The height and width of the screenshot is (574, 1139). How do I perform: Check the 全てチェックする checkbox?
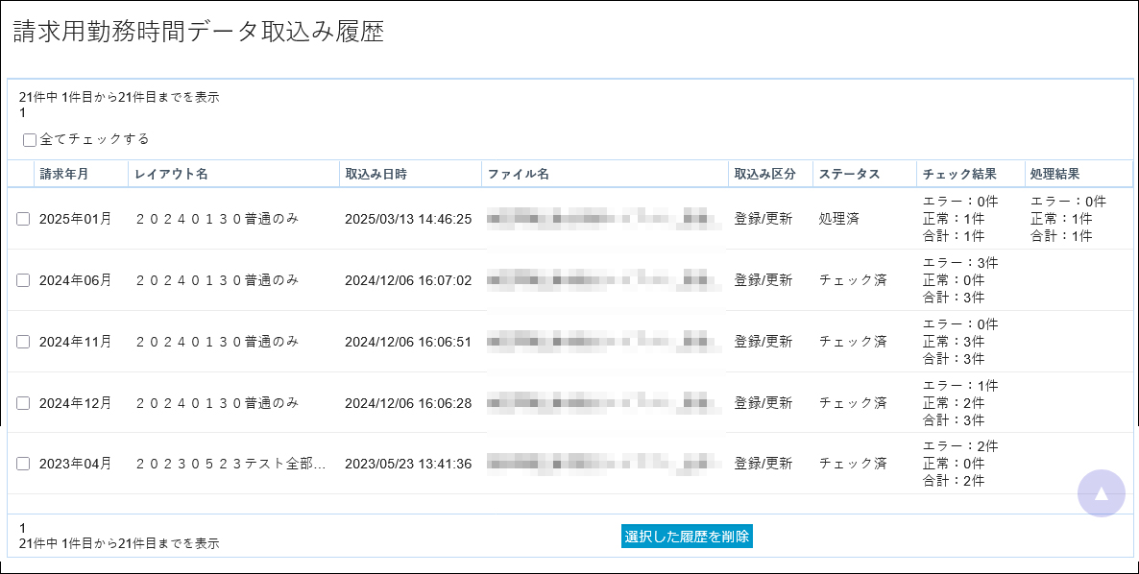coord(29,140)
